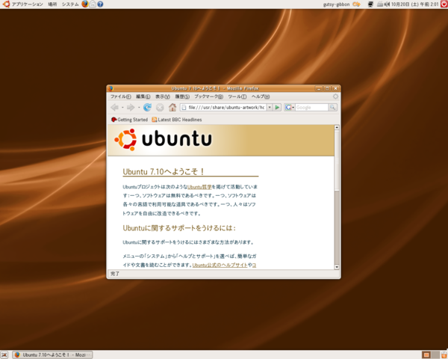Click the page icon in the address bar
Image resolution: width=448 pixels, height=359 pixels.
(x=184, y=108)
